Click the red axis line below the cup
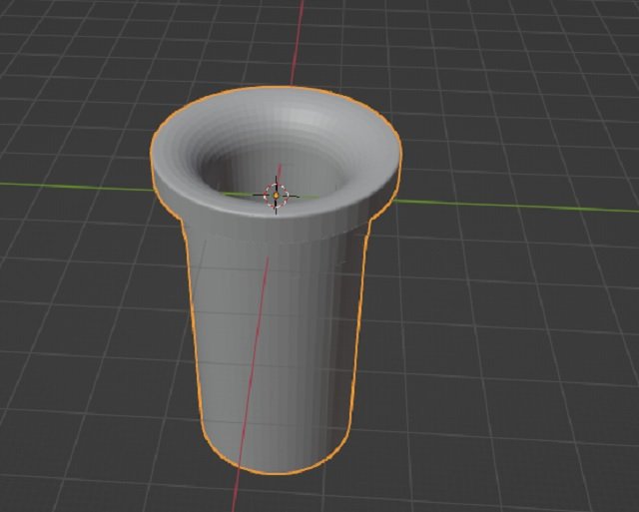The width and height of the screenshot is (639, 512). coord(236,494)
